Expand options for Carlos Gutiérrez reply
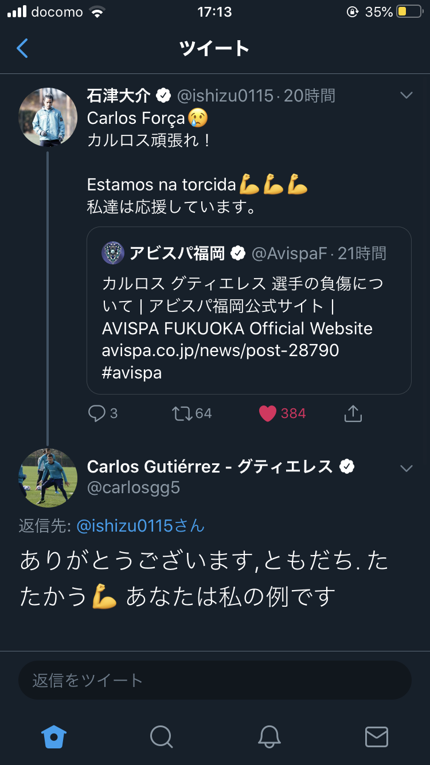Screen dimensions: 430x765 tap(406, 469)
